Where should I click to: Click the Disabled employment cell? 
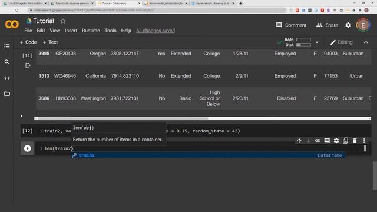click(286, 98)
